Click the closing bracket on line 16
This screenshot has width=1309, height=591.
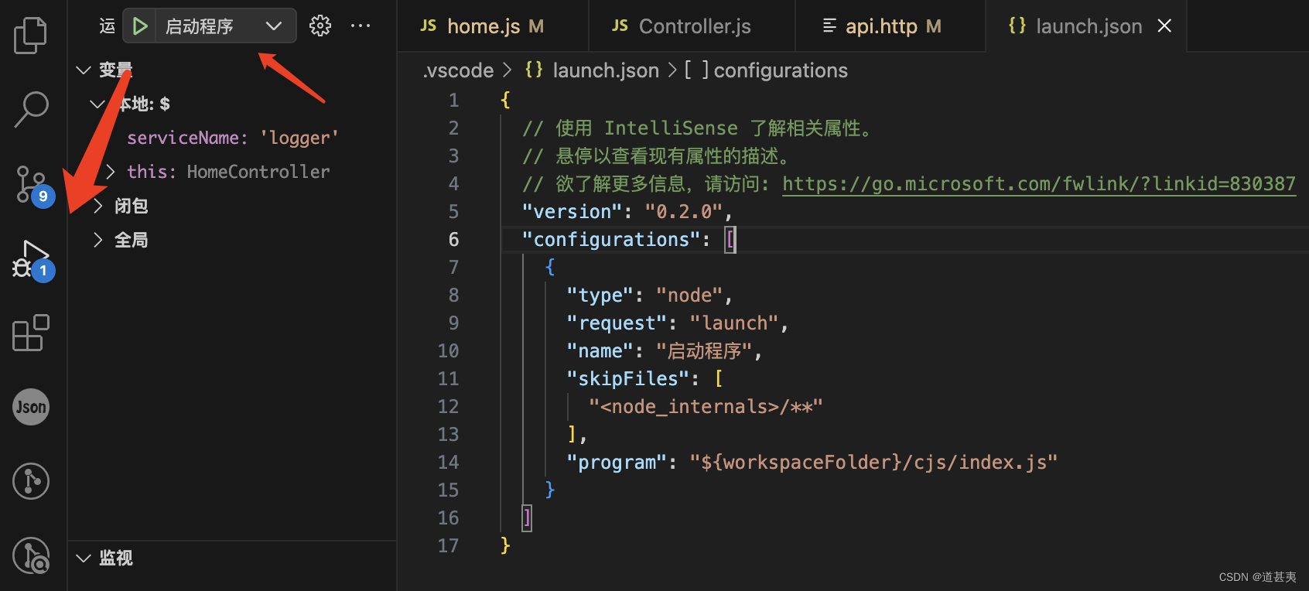pyautogui.click(x=527, y=518)
